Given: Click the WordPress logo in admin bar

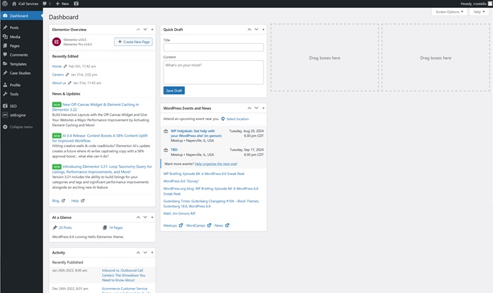Looking at the screenshot, I should 5,4.
